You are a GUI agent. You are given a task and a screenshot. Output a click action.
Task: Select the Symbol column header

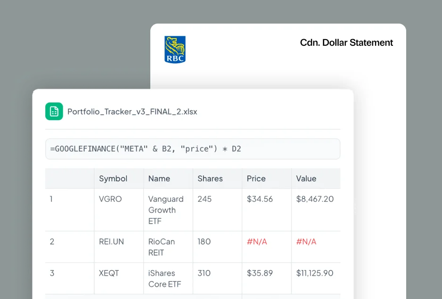113,179
